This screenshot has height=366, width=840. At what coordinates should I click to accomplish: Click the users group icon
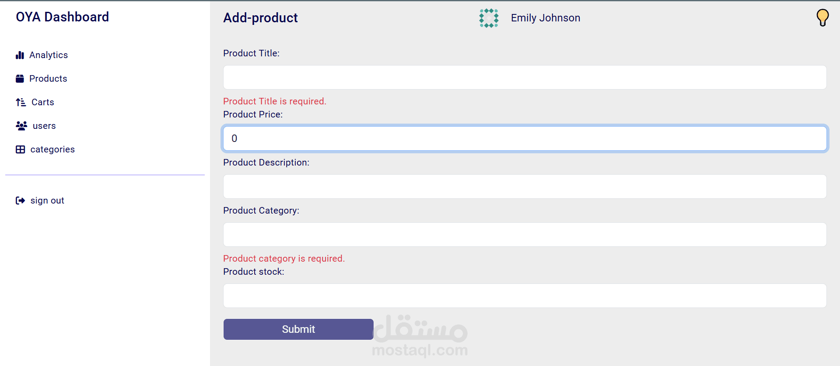[x=21, y=126]
